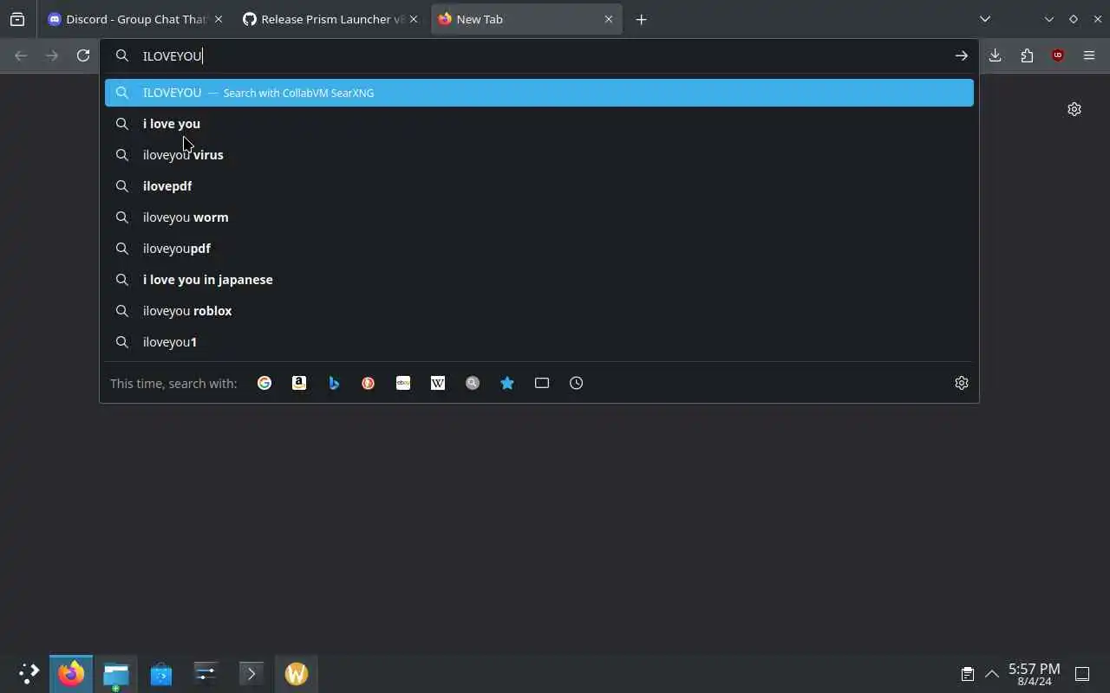Search open tabs using the tab icon
The width and height of the screenshot is (1110, 693).
[542, 383]
